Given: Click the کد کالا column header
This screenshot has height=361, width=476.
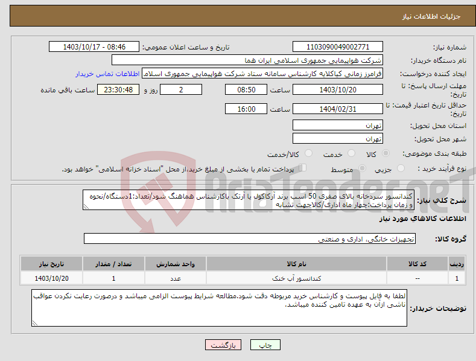Looking at the screenshot, I should pos(417,264).
